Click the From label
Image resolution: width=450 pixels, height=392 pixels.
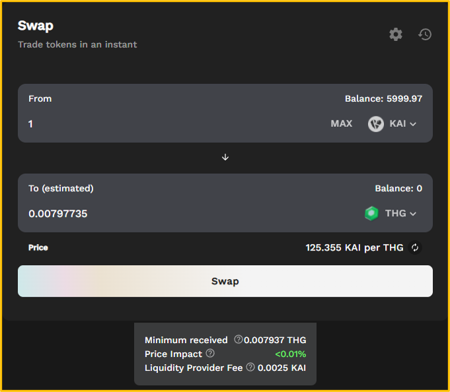[x=40, y=98]
